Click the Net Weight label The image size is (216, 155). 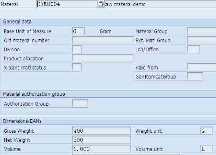(17, 140)
